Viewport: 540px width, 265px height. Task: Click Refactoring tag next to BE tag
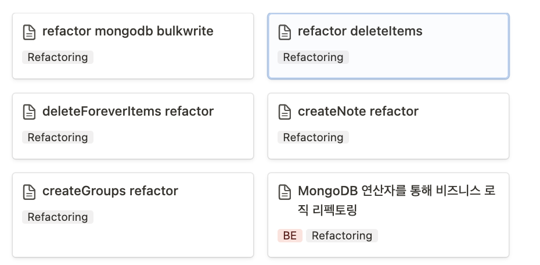tap(342, 235)
